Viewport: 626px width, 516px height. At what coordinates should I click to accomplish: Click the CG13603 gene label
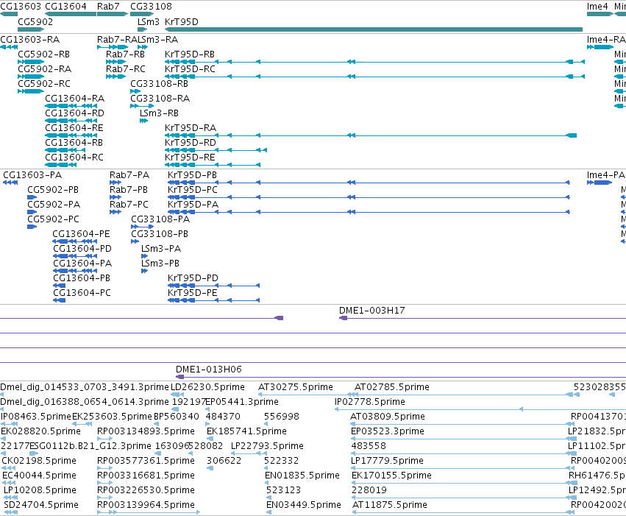(x=21, y=7)
